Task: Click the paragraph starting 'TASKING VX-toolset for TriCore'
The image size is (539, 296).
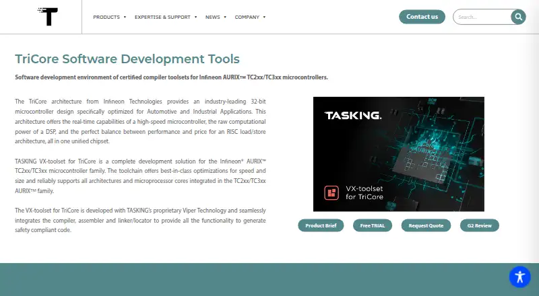Action: pos(140,176)
